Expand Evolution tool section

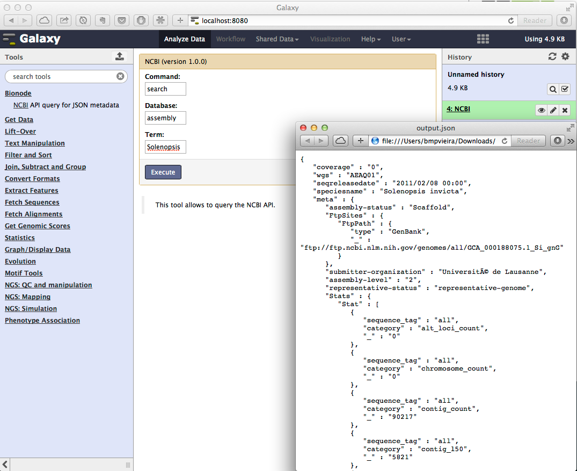click(20, 261)
